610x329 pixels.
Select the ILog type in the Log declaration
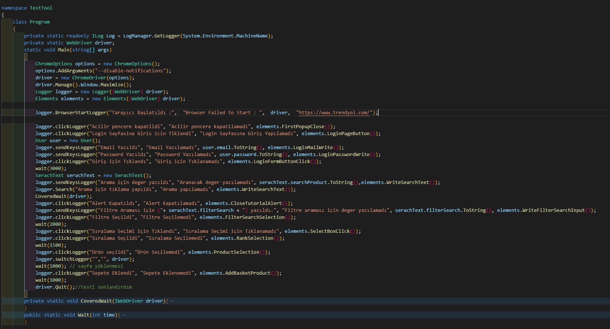coord(97,36)
